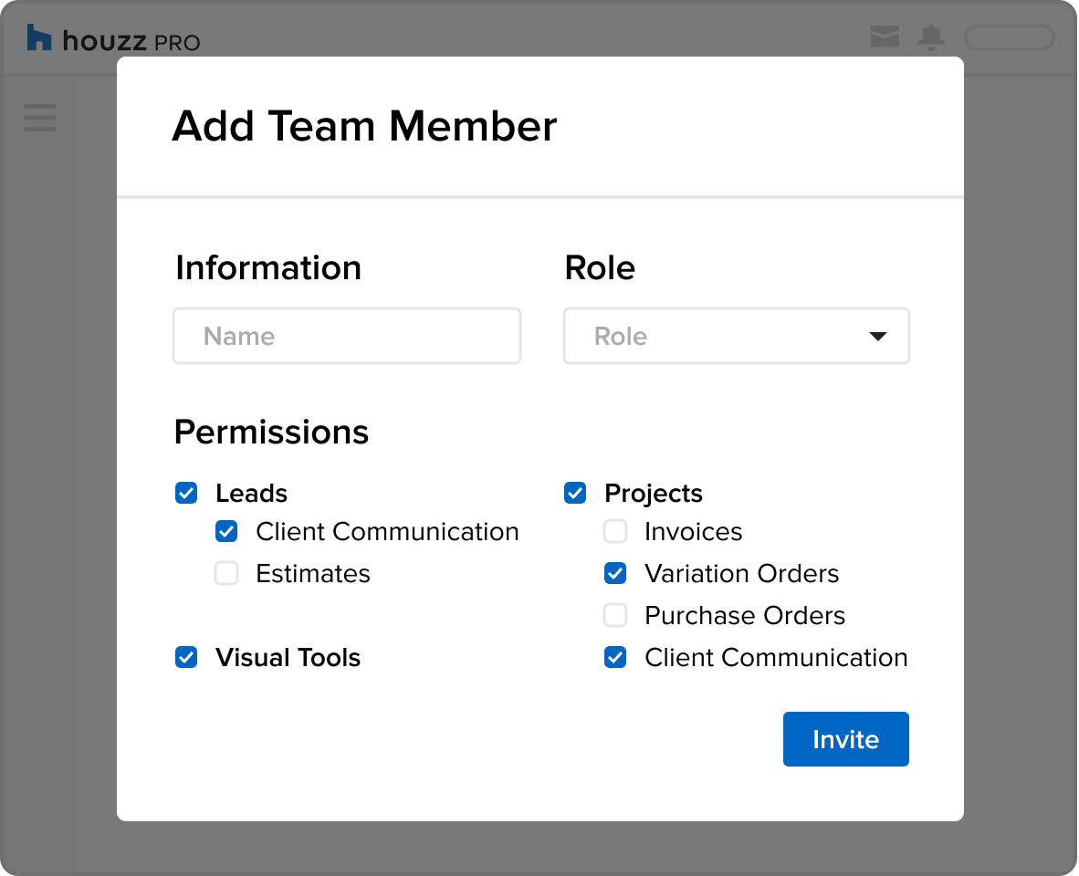Screen dimensions: 1079x876
Task: Uncheck Client Communication under Projects
Action: coord(615,657)
